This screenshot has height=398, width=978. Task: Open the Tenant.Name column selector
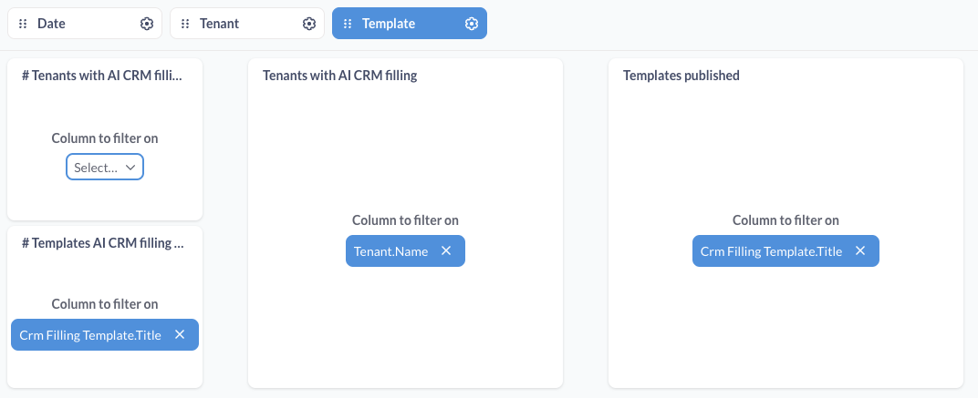[x=391, y=251]
